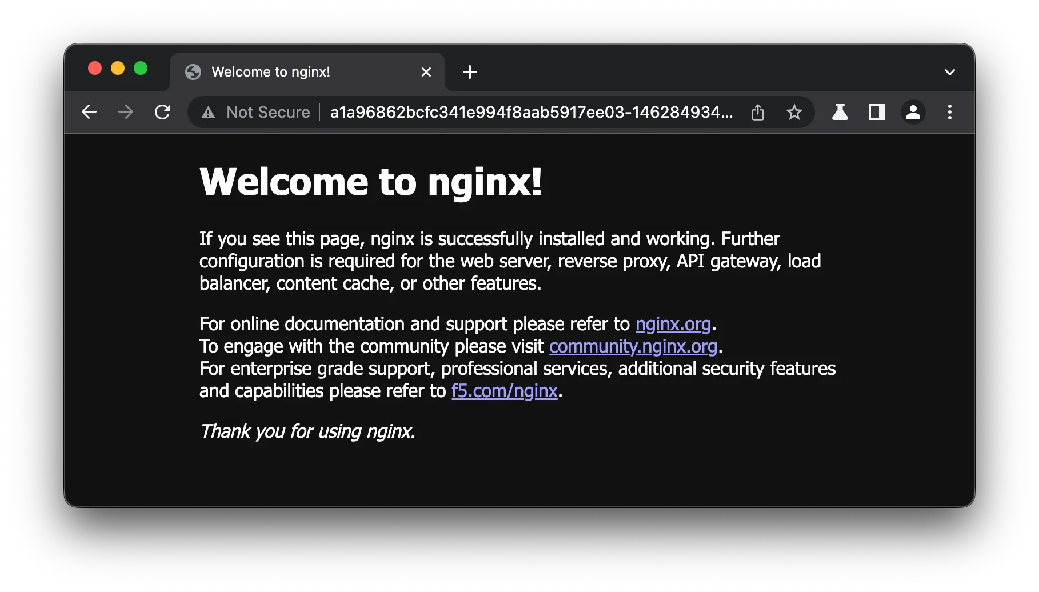Open a new tab with plus button
The image size is (1039, 592).
470,72
